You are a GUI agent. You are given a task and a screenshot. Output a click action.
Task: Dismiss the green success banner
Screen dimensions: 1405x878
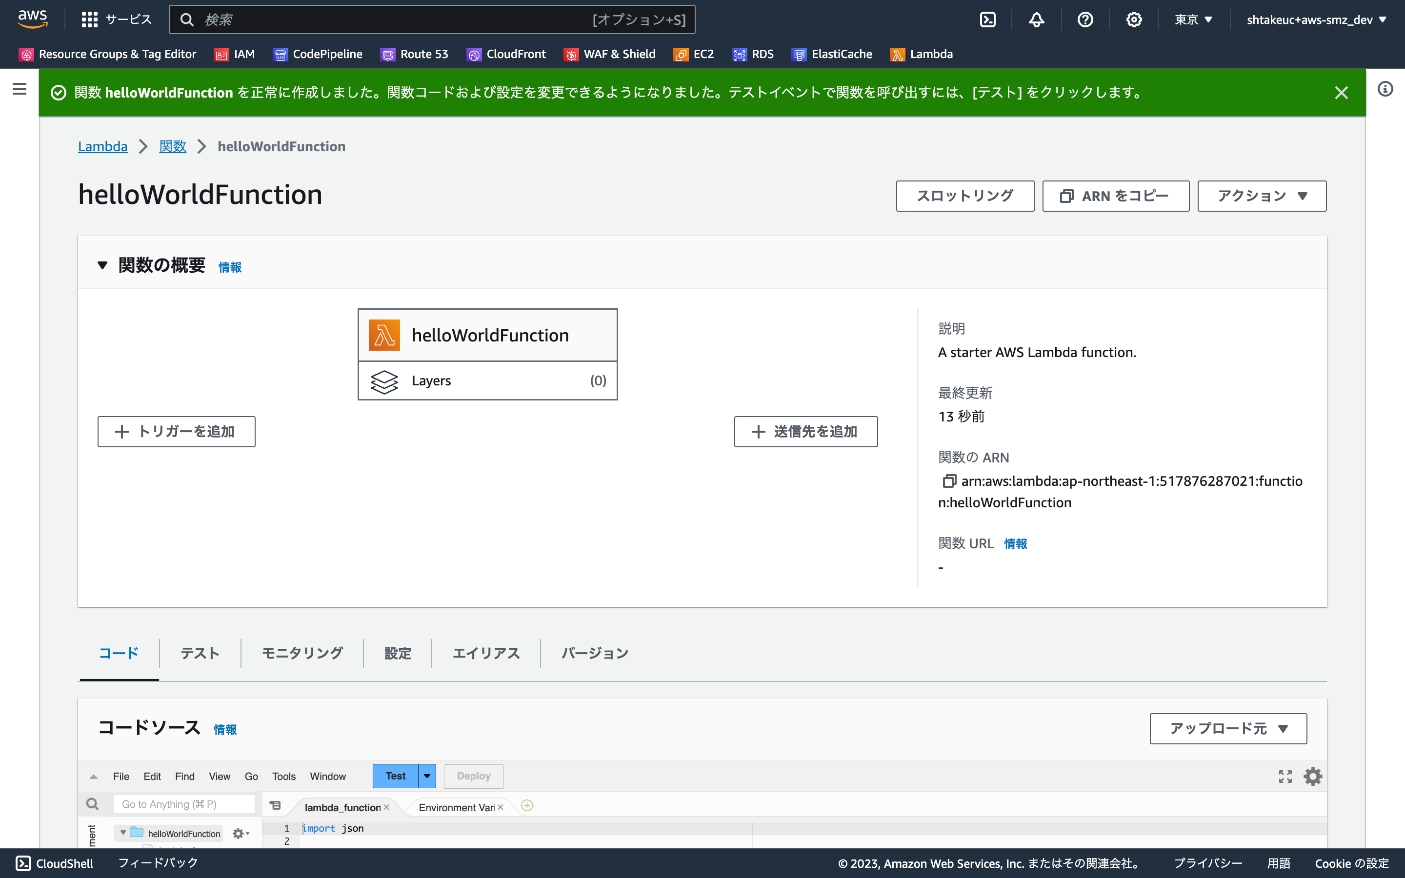point(1341,92)
